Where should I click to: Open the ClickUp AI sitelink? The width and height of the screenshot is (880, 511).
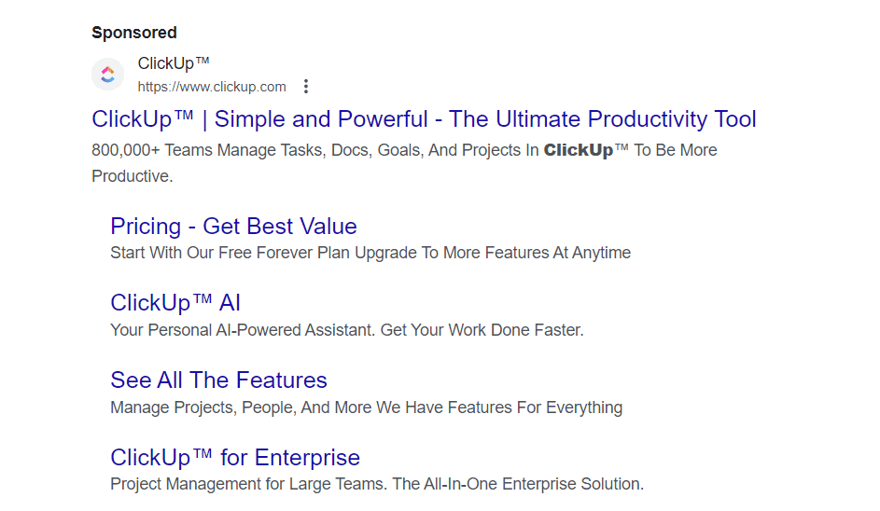tap(175, 303)
